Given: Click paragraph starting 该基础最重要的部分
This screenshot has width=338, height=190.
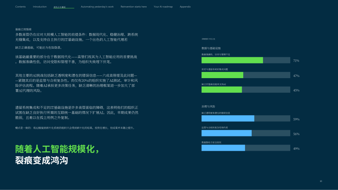Looking at the screenshot, I should [76, 59].
